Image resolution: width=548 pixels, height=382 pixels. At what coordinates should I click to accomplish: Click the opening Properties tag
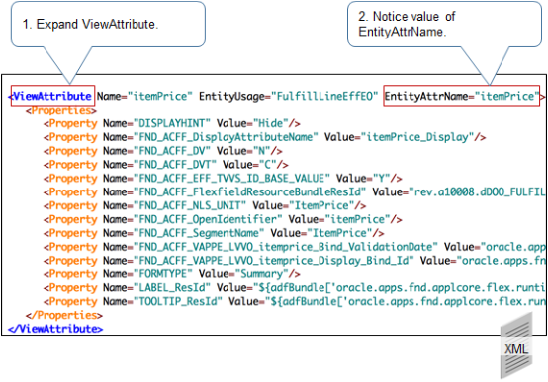(x=60, y=110)
